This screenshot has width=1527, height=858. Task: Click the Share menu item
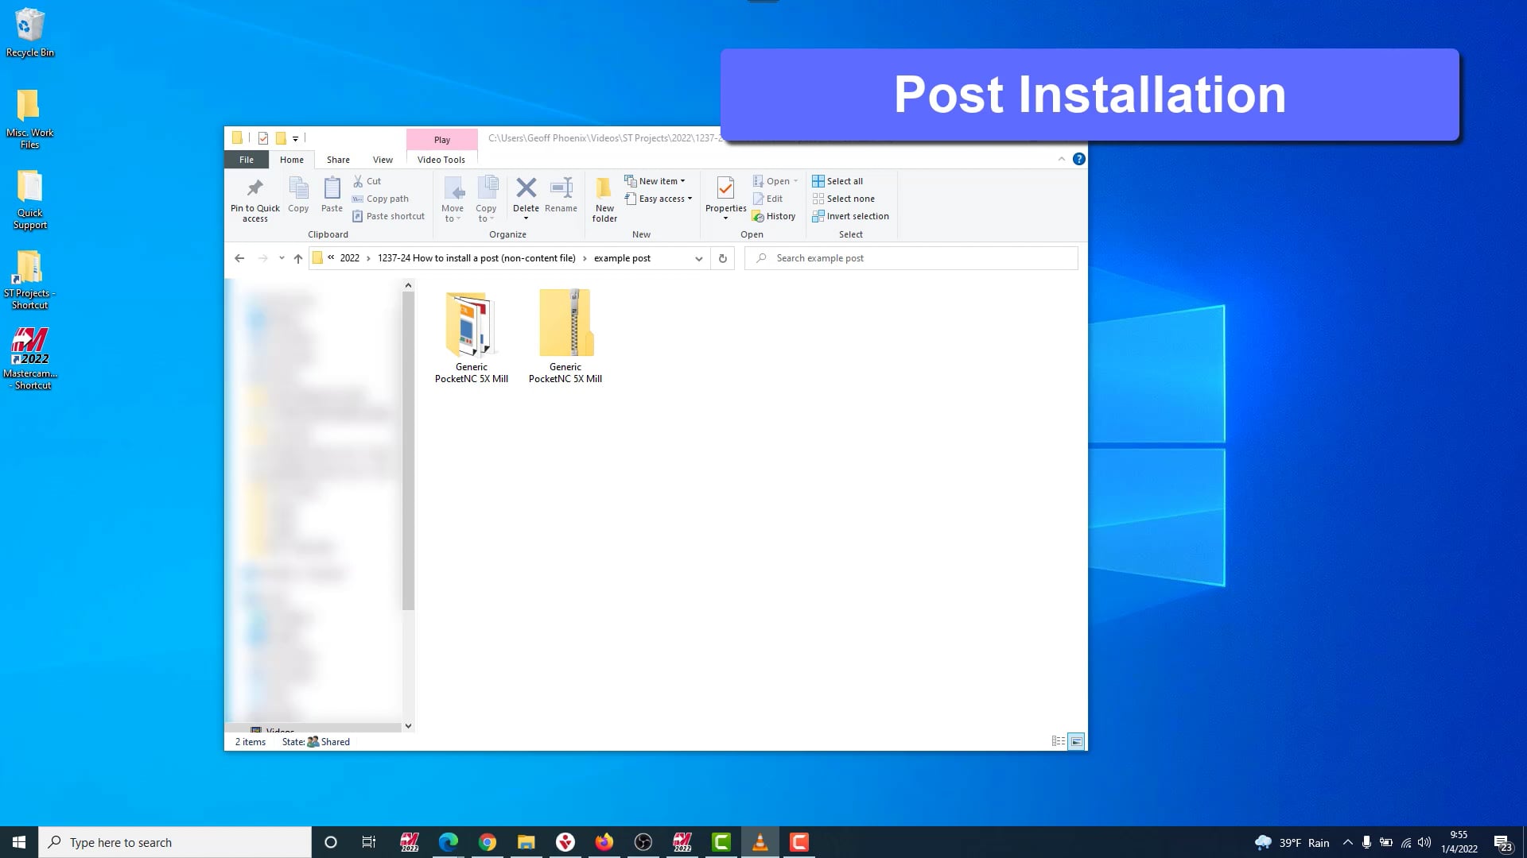(x=338, y=159)
